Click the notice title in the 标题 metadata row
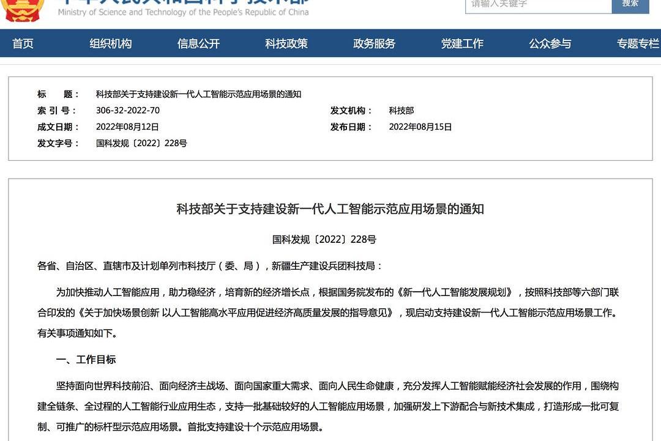Screen dimensions: 661x441 pyautogui.click(x=198, y=94)
